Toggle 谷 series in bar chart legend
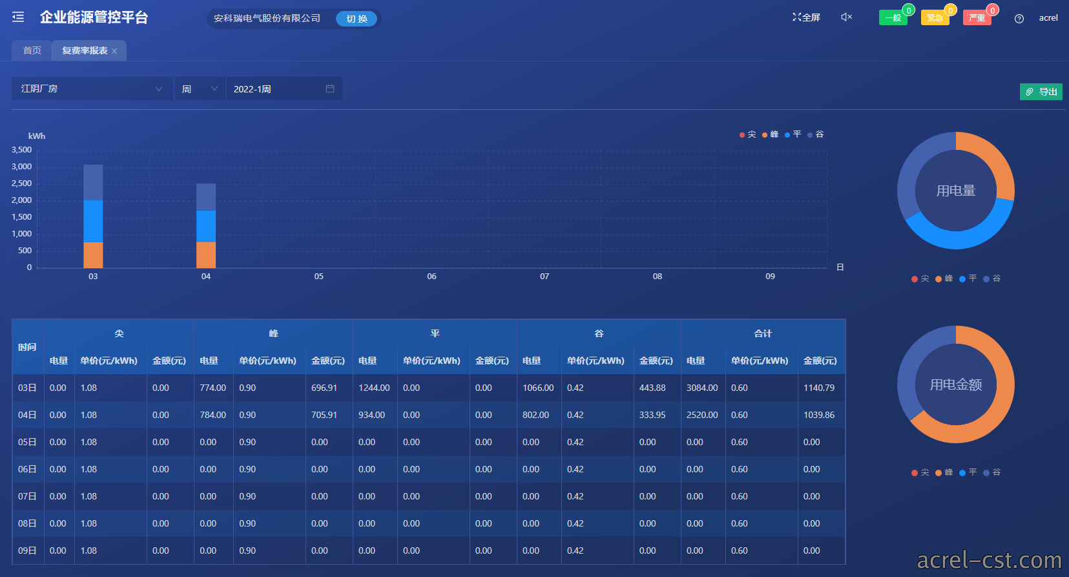The image size is (1069, 577). click(816, 134)
